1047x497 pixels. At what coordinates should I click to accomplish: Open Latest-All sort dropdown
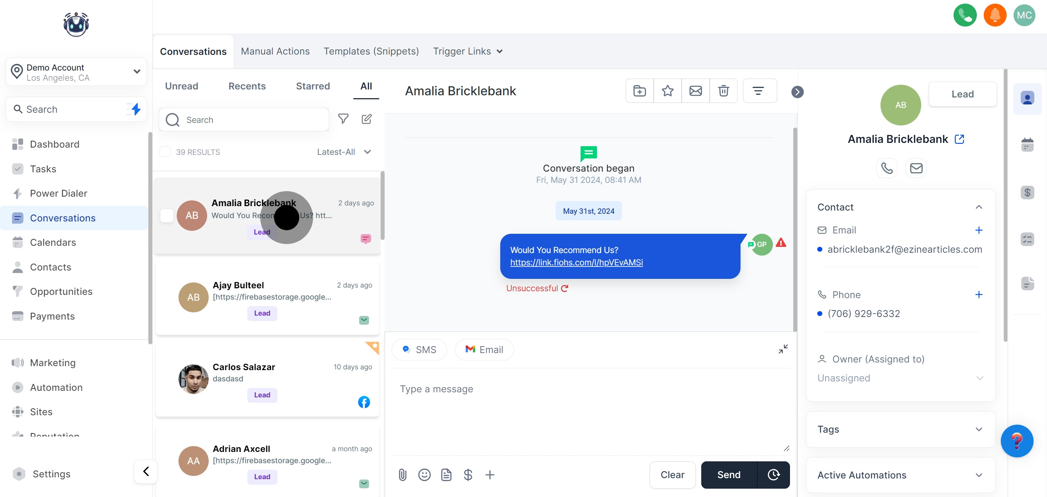[344, 152]
